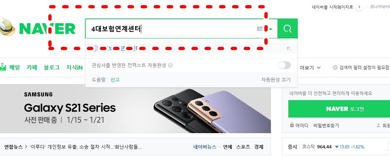Open the Samsung Galaxy S21 Series banner
This screenshot has height=156, width=390.
[135, 109]
